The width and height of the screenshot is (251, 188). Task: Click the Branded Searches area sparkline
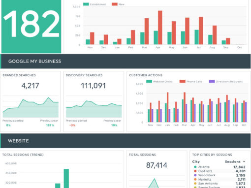pos(31,107)
